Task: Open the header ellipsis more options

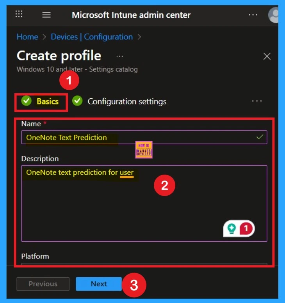Action: [253, 15]
